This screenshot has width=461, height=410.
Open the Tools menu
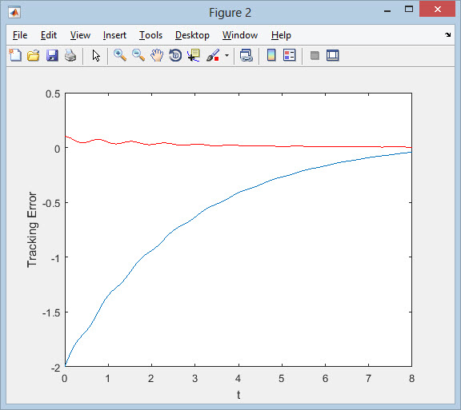tap(150, 35)
